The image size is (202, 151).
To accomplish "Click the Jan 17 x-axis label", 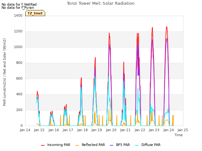I will tap(68, 130).
